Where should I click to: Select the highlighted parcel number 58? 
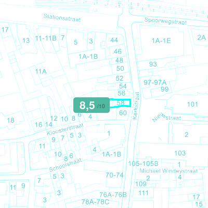(x=121, y=103)
